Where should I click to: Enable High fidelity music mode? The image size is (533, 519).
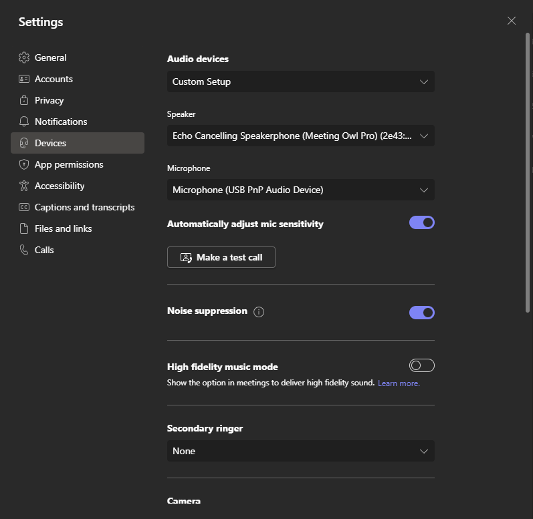pyautogui.click(x=422, y=365)
